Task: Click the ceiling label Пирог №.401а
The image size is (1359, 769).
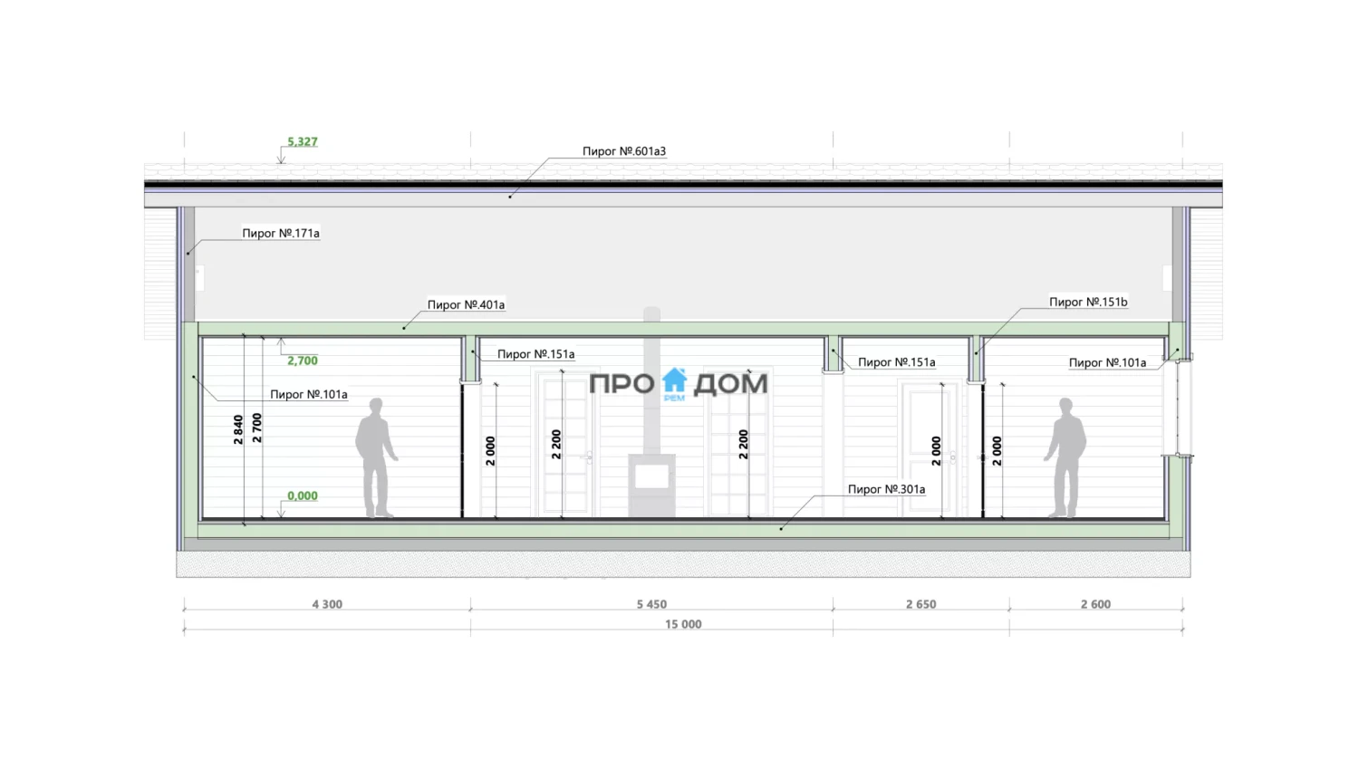Action: pos(466,304)
